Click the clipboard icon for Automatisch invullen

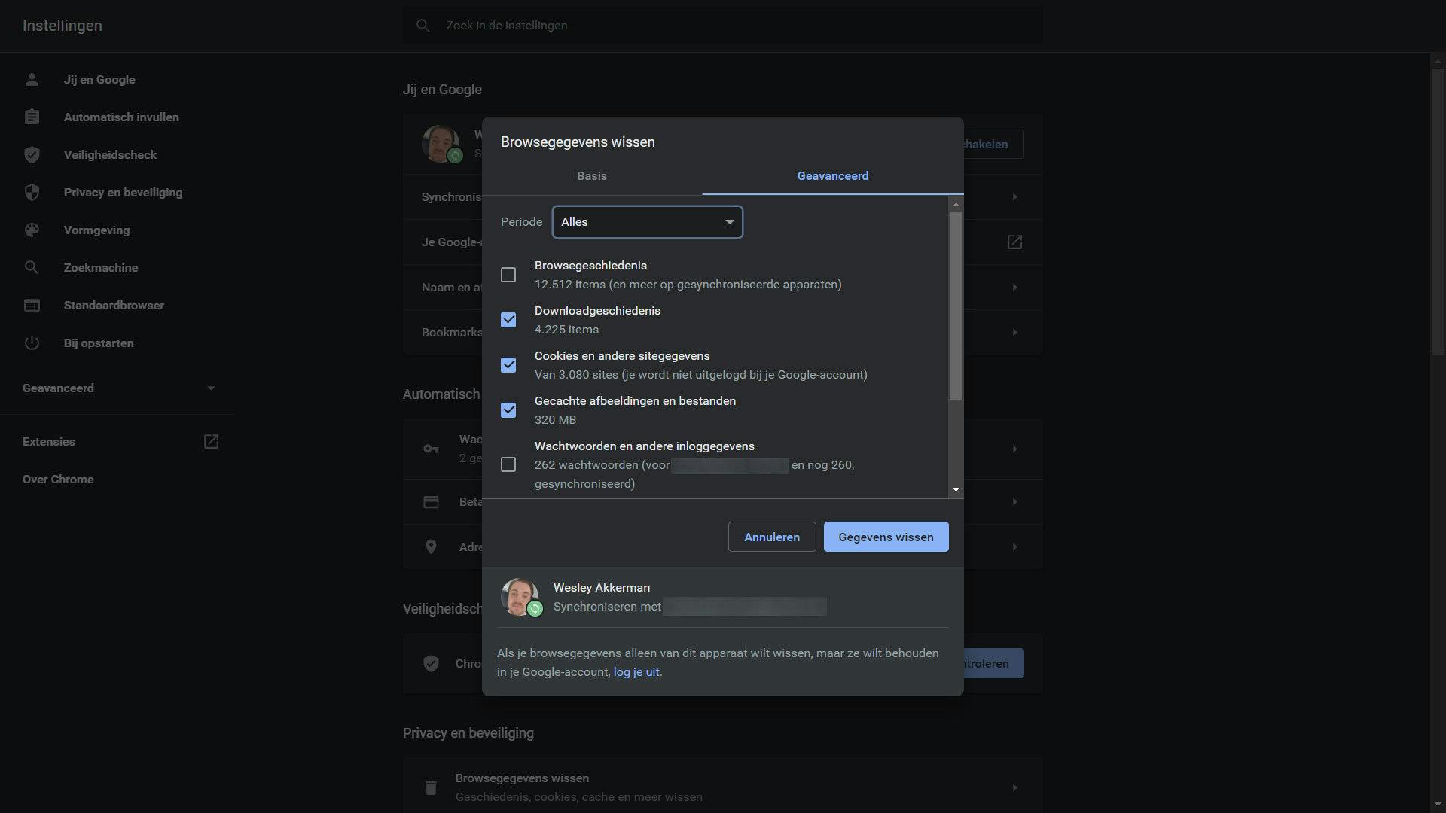(32, 117)
